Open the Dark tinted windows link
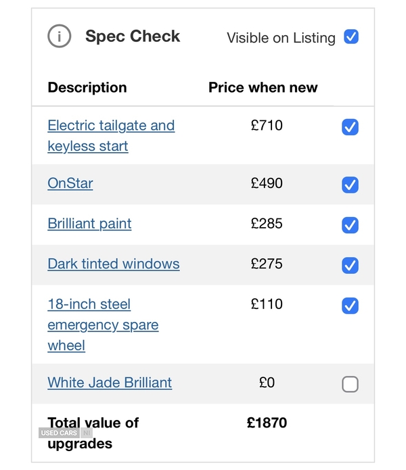The image size is (406, 470). pyautogui.click(x=114, y=264)
